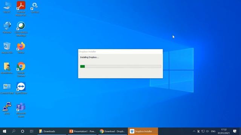Launch Cisco Webex Meetings shortcut
Viewport: 241px width, 135px height.
pyautogui.click(x=21, y=29)
